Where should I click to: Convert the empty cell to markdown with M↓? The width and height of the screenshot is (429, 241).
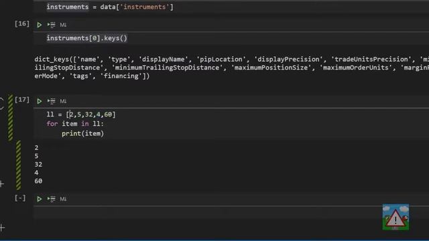click(63, 199)
